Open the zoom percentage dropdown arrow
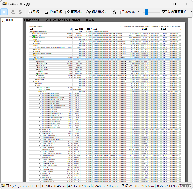The image size is (193, 189). coord(138,12)
